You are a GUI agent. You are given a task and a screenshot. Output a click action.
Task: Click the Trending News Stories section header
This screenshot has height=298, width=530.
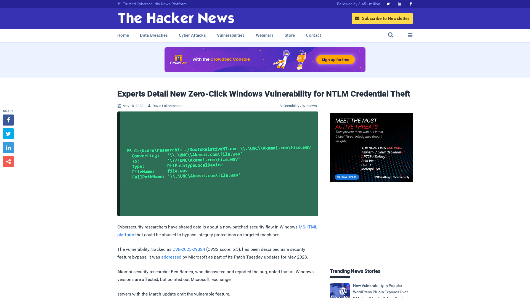pos(355,271)
